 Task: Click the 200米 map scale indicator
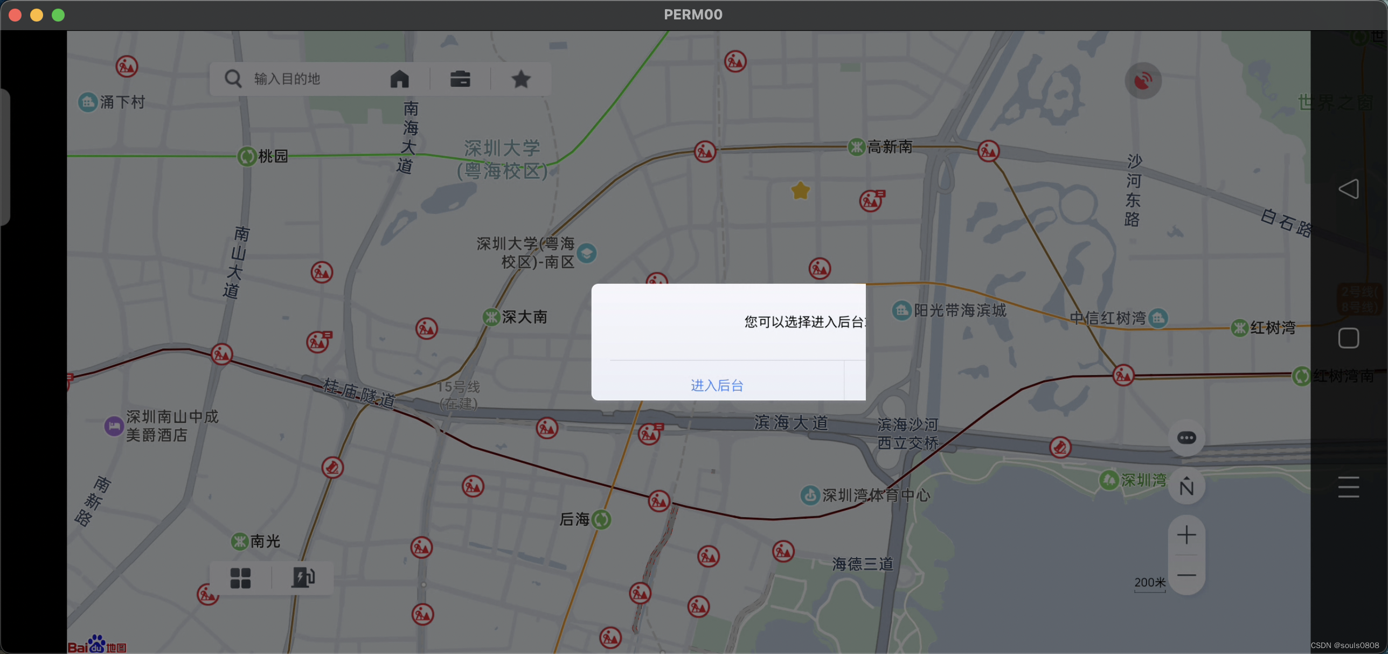pyautogui.click(x=1150, y=583)
